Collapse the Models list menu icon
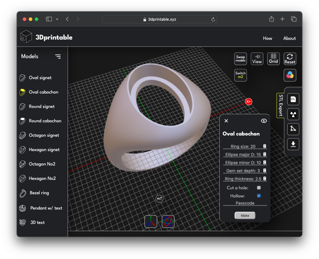The width and height of the screenshot is (319, 259). (x=58, y=56)
